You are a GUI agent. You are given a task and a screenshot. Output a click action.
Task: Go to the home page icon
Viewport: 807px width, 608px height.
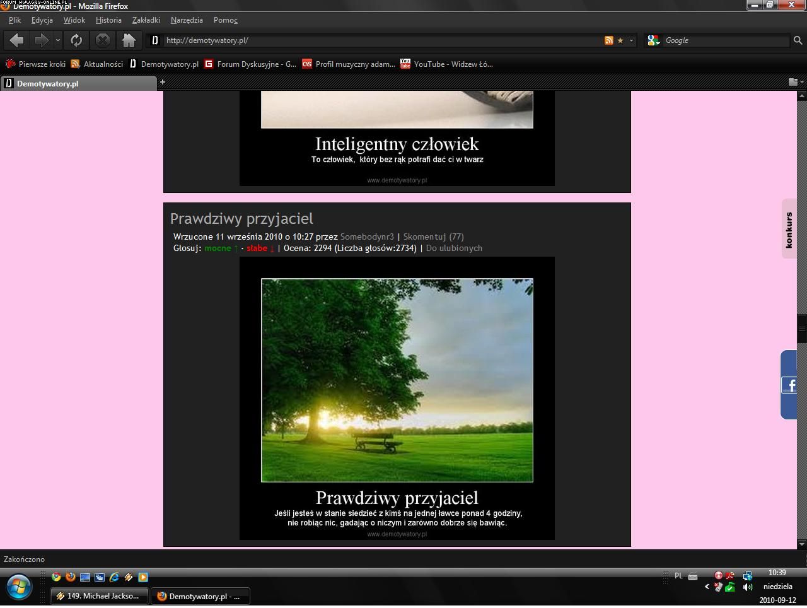tap(129, 40)
